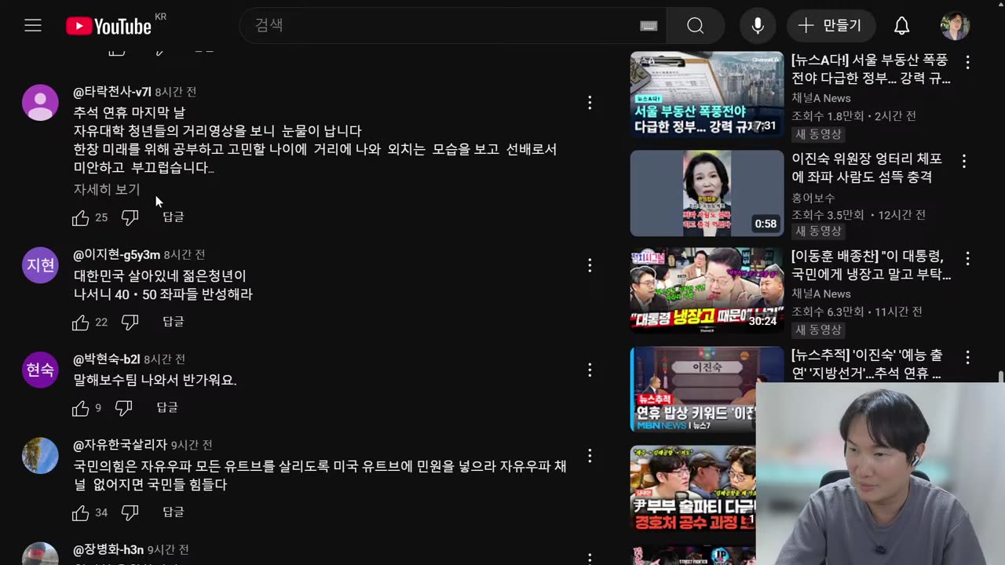Open the @타락천사-v7l profile avatar
The image size is (1005, 565).
coord(40,103)
